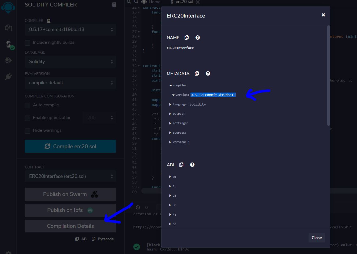Open help for the METADATA section
Screen dimensions: 357x254
(x=208, y=73)
